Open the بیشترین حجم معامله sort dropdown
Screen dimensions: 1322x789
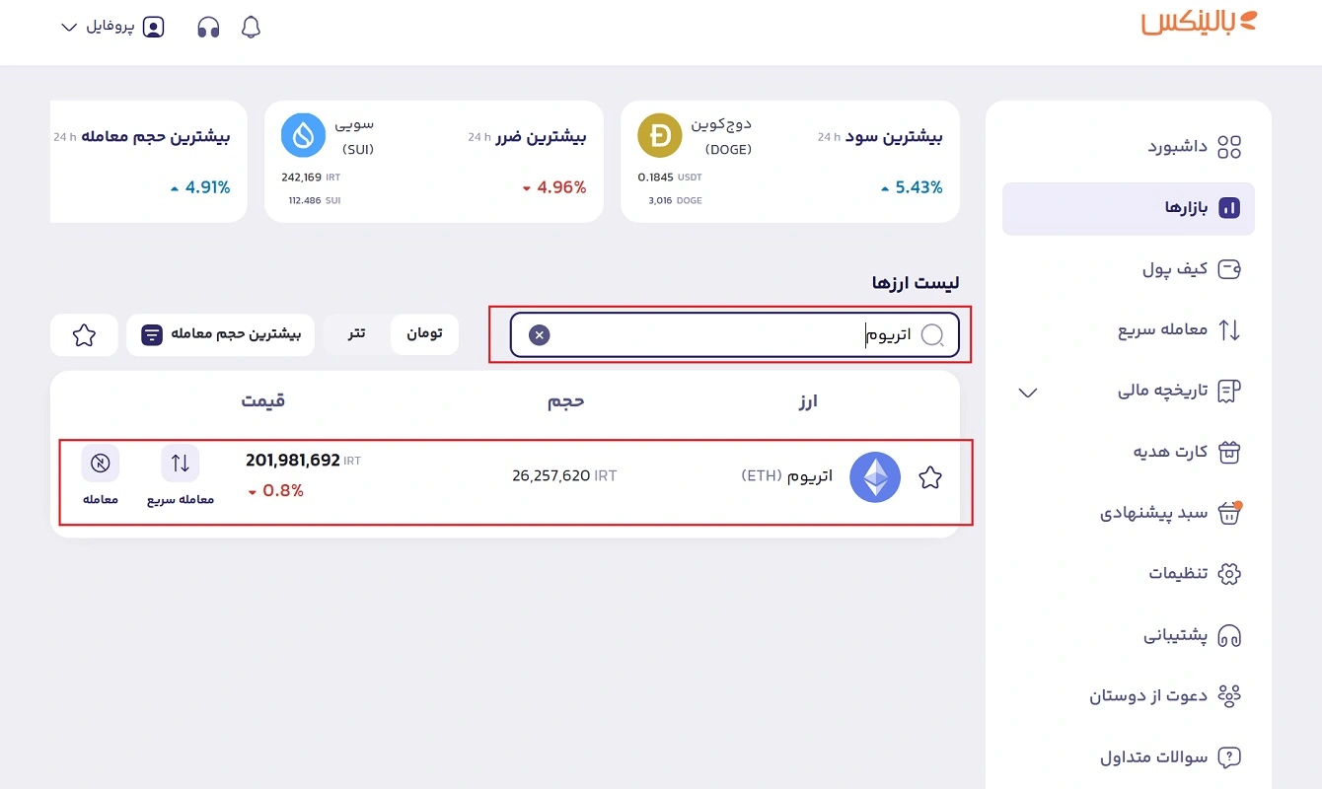tap(221, 335)
